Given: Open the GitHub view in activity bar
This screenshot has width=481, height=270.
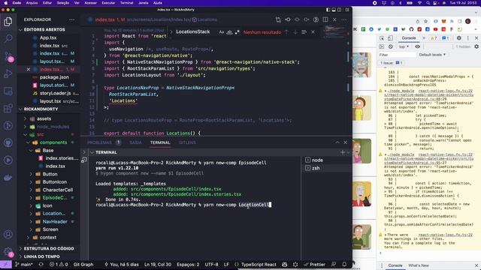Looking at the screenshot, I should click(8, 142).
